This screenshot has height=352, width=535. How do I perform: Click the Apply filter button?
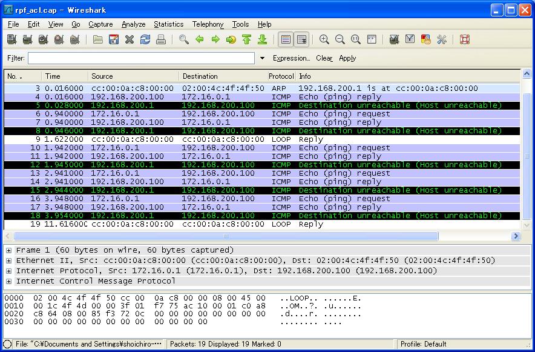coord(347,58)
